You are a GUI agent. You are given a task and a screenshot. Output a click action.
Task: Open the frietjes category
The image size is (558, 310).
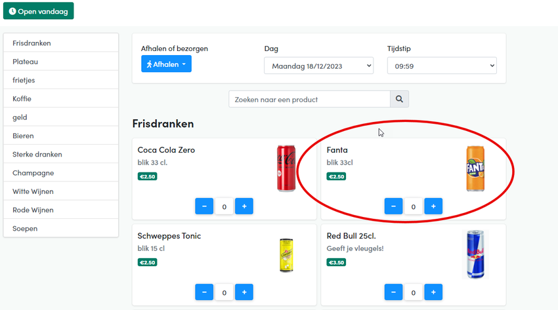[61, 80]
